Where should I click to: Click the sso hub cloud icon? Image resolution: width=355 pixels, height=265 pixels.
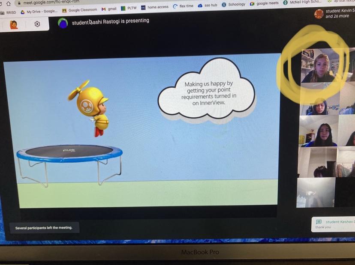coord(200,6)
